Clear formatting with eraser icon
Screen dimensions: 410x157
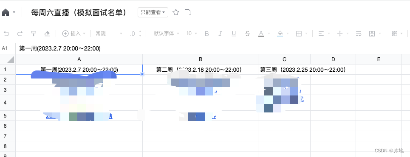click(47, 34)
